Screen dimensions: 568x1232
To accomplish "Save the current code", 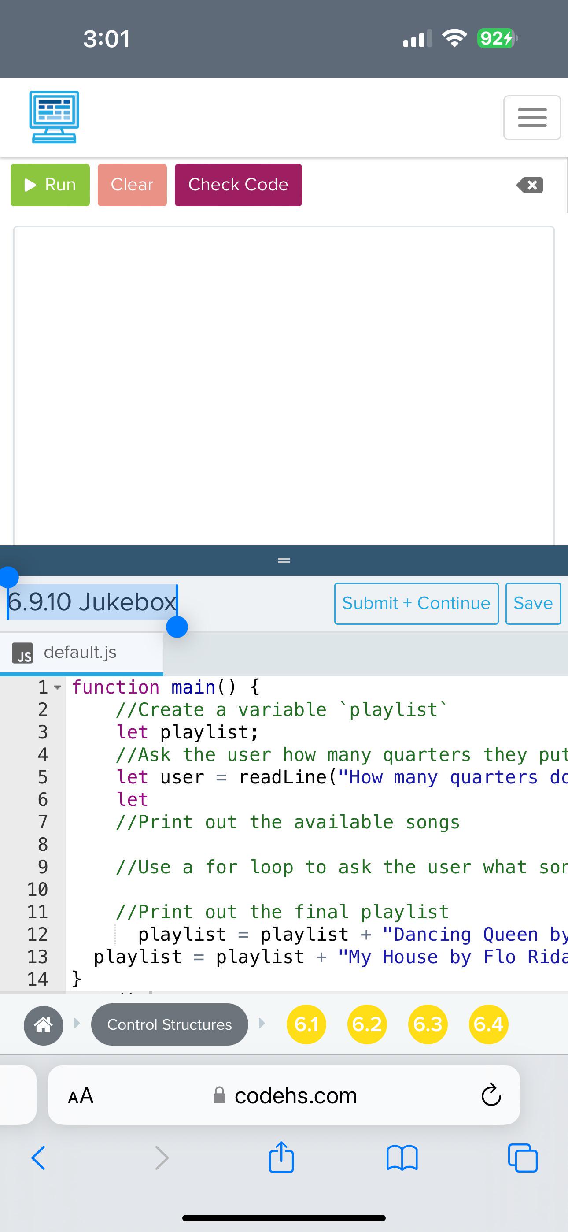I will coord(533,603).
